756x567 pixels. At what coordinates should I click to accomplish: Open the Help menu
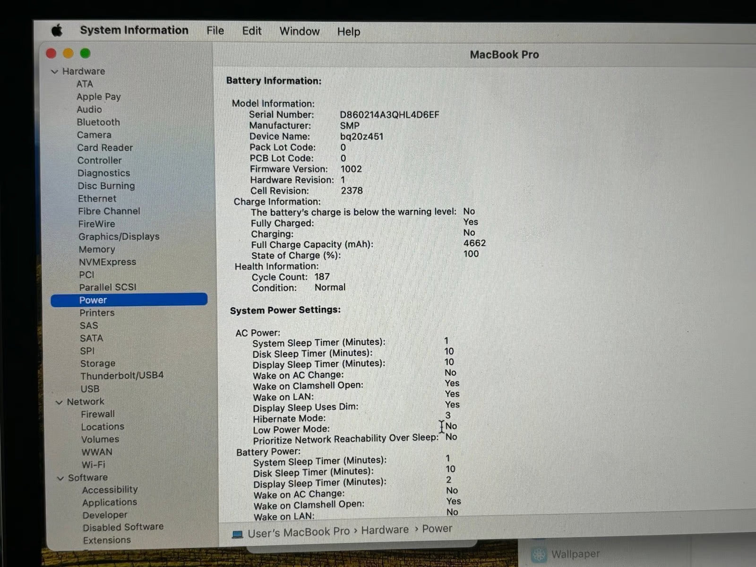click(x=348, y=31)
